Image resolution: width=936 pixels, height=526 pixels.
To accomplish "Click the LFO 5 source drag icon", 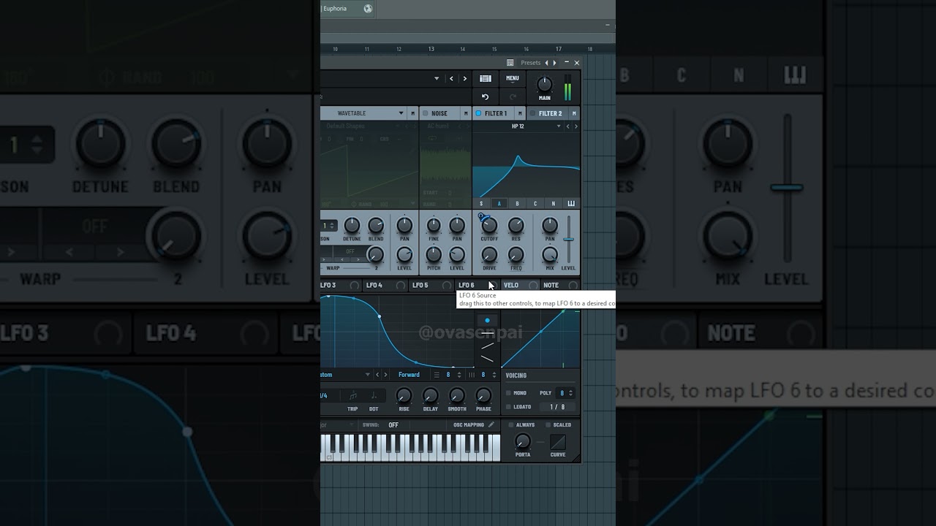I will pyautogui.click(x=446, y=286).
